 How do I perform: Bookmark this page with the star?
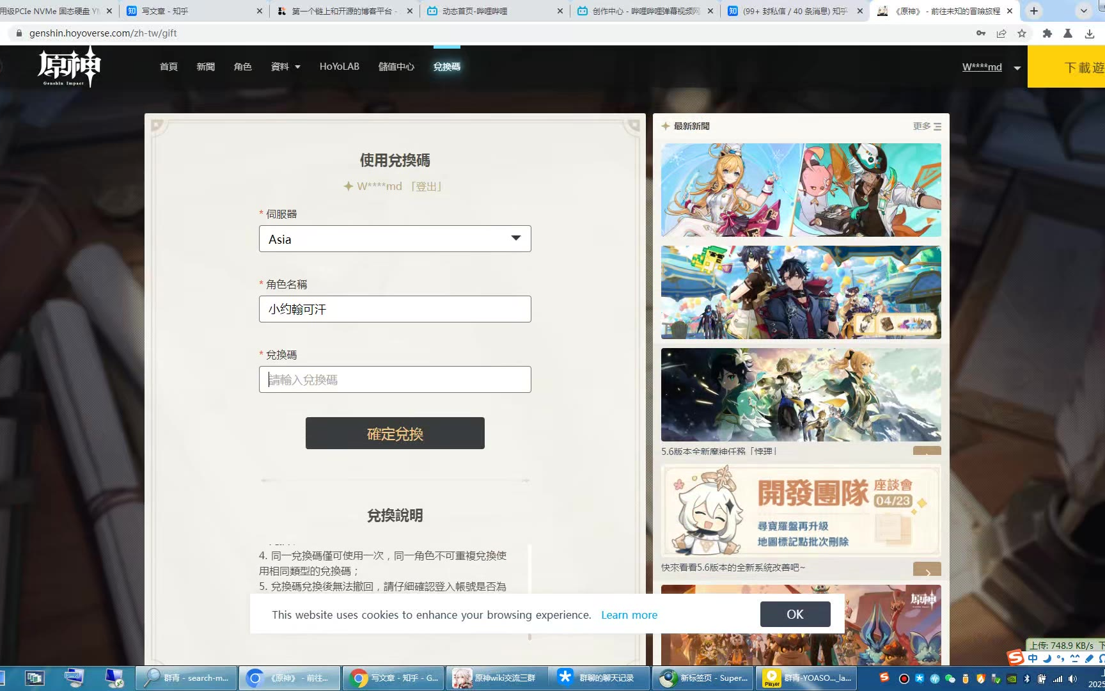1022,33
